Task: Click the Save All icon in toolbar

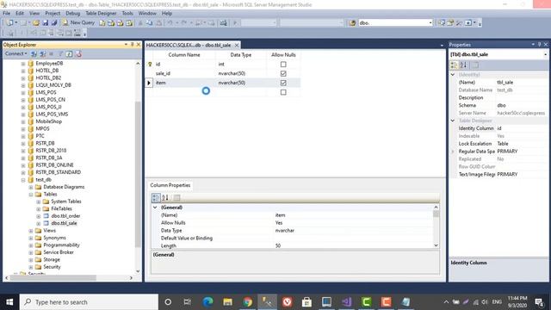Action: tap(53, 23)
